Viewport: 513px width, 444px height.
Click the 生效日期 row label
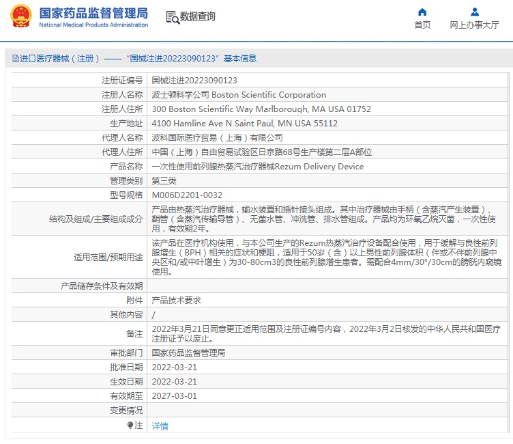[x=126, y=382]
